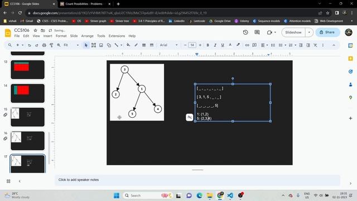Screen dimensions: 357x201
Task: Decrease indent of text
Action: [301, 45]
